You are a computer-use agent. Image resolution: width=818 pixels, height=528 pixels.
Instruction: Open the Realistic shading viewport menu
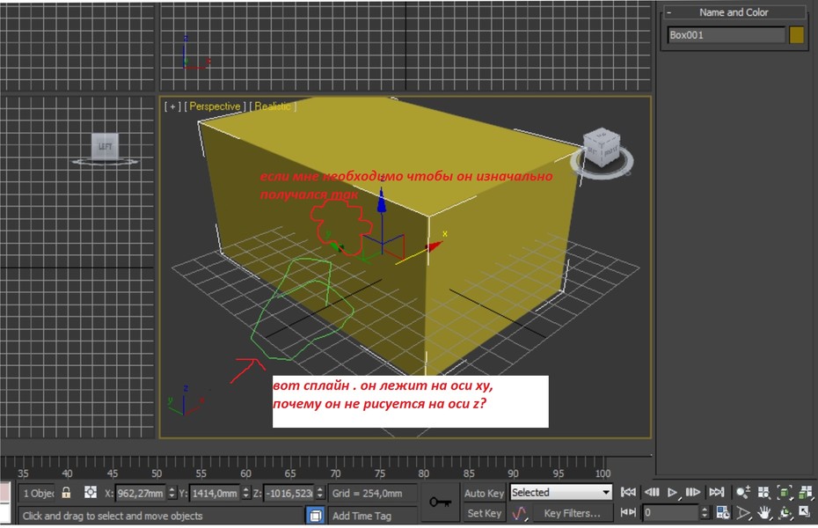coord(273,106)
